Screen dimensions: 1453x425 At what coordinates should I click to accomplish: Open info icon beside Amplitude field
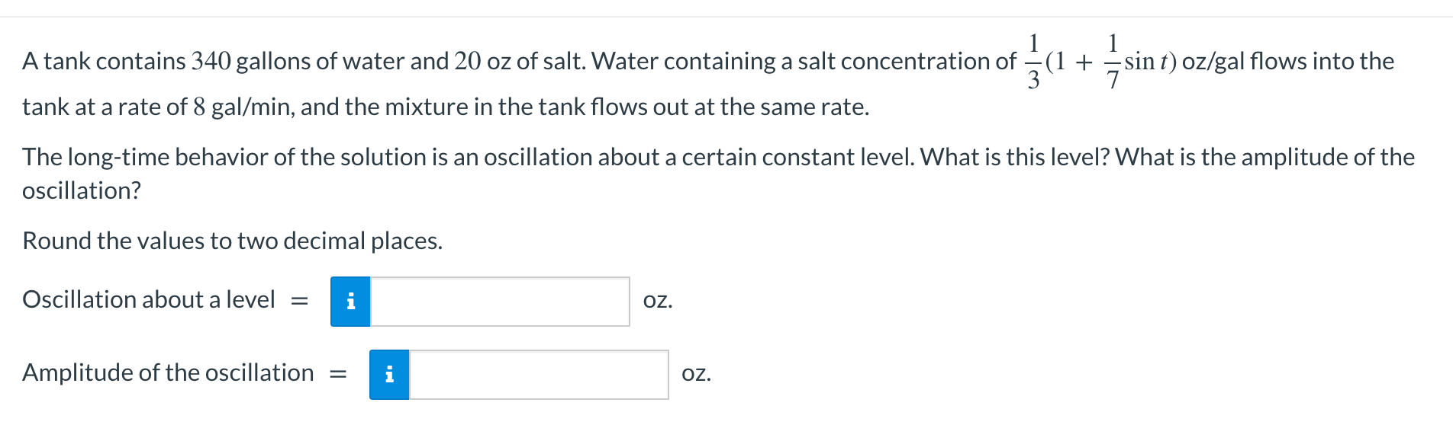point(389,375)
